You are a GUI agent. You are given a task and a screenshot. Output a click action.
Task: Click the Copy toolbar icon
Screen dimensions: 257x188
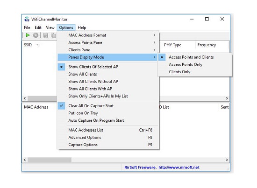[x=53, y=35]
